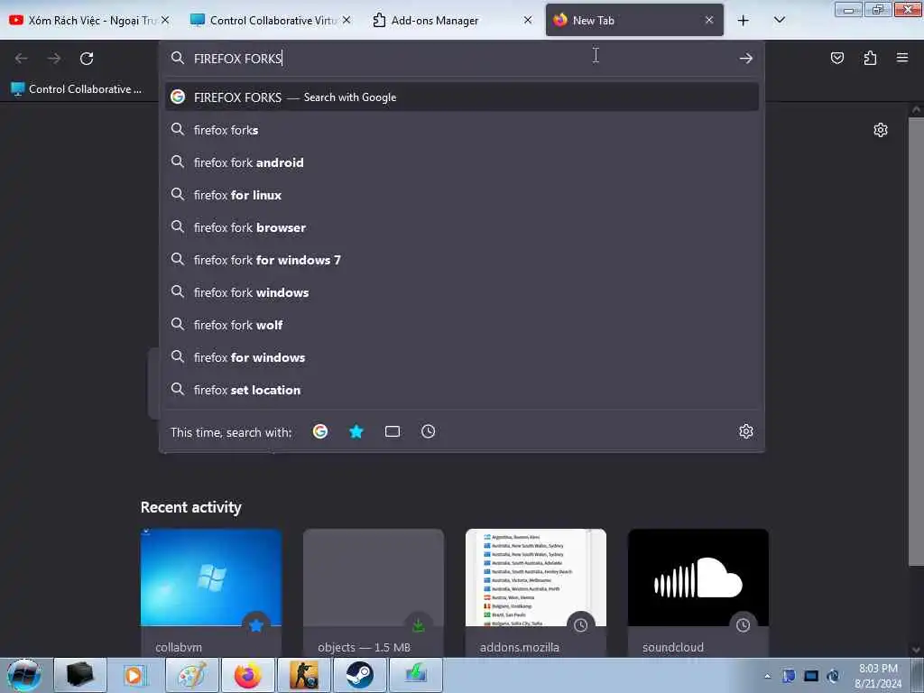This screenshot has width=924, height=693.
Task: Close the New Tab tab
Action: coord(709,20)
